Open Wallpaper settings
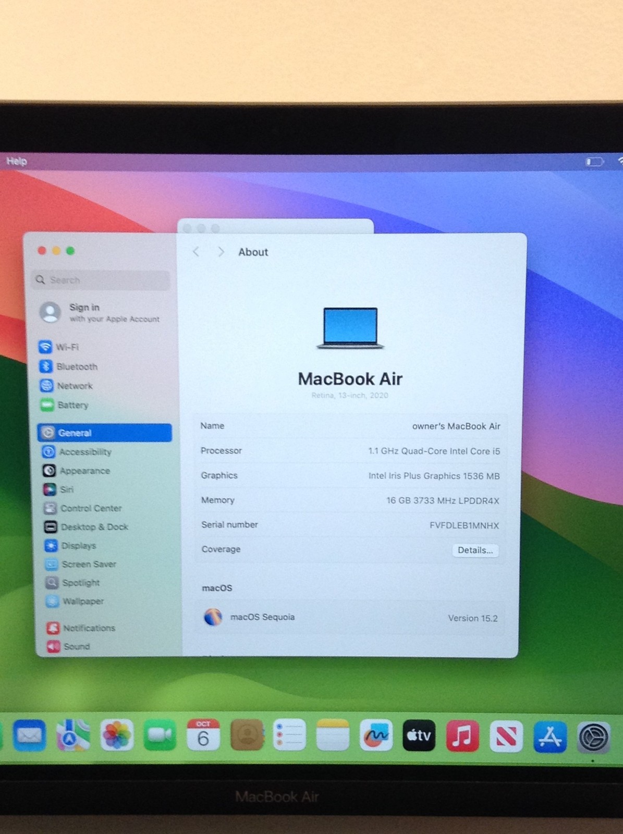This screenshot has width=623, height=834. click(x=75, y=601)
